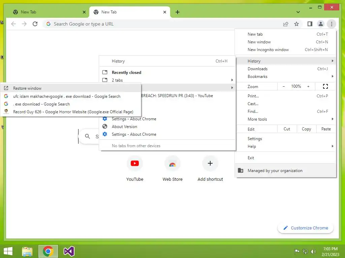
Task: Increase zoom with the plus button
Action: 308,86
